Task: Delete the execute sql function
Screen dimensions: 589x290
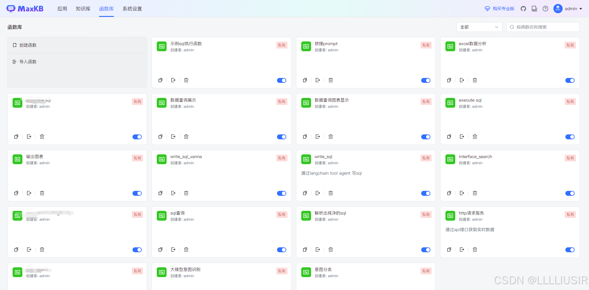Action: click(475, 137)
